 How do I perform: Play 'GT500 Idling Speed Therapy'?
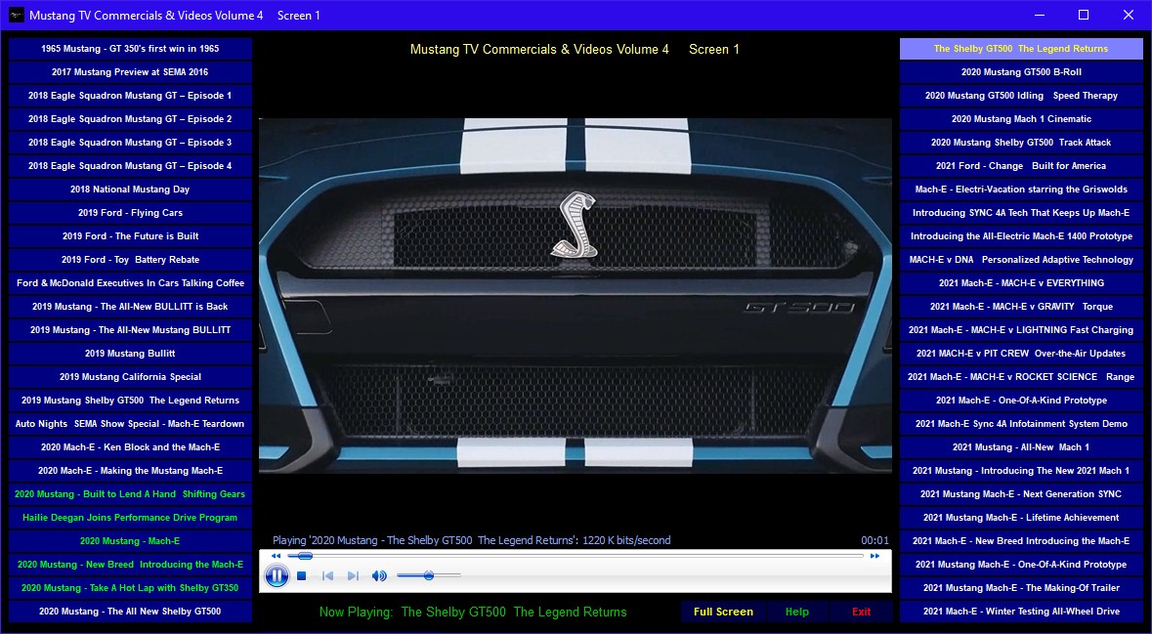click(1021, 96)
